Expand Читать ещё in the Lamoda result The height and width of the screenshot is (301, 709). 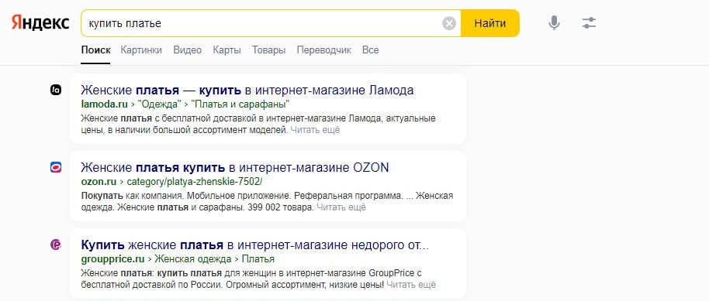coord(315,131)
